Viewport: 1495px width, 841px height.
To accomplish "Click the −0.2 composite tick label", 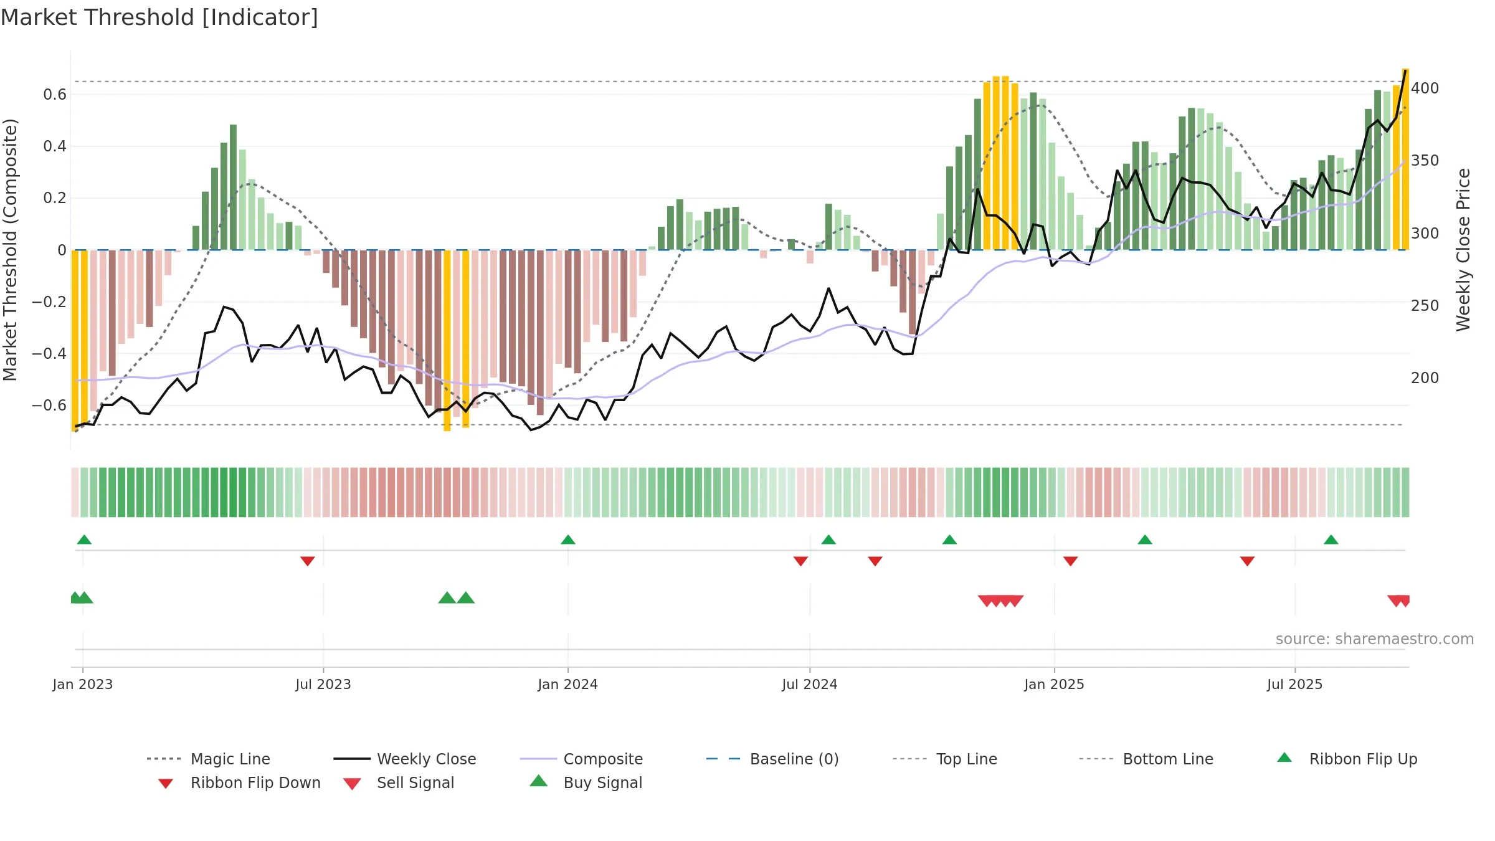I will pyautogui.click(x=49, y=302).
